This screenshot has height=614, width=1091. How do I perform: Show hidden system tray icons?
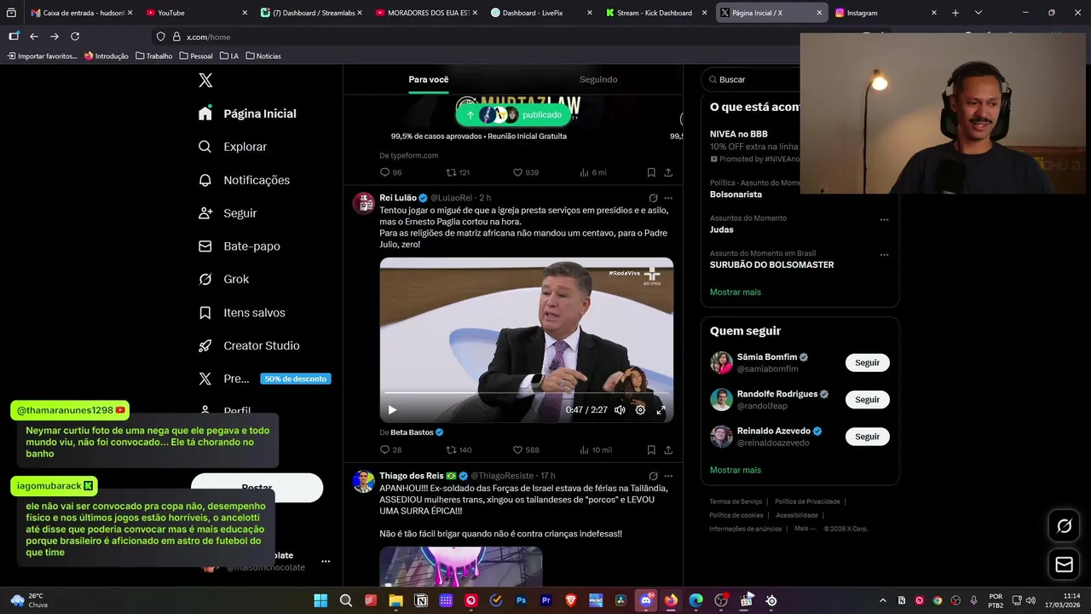(882, 600)
